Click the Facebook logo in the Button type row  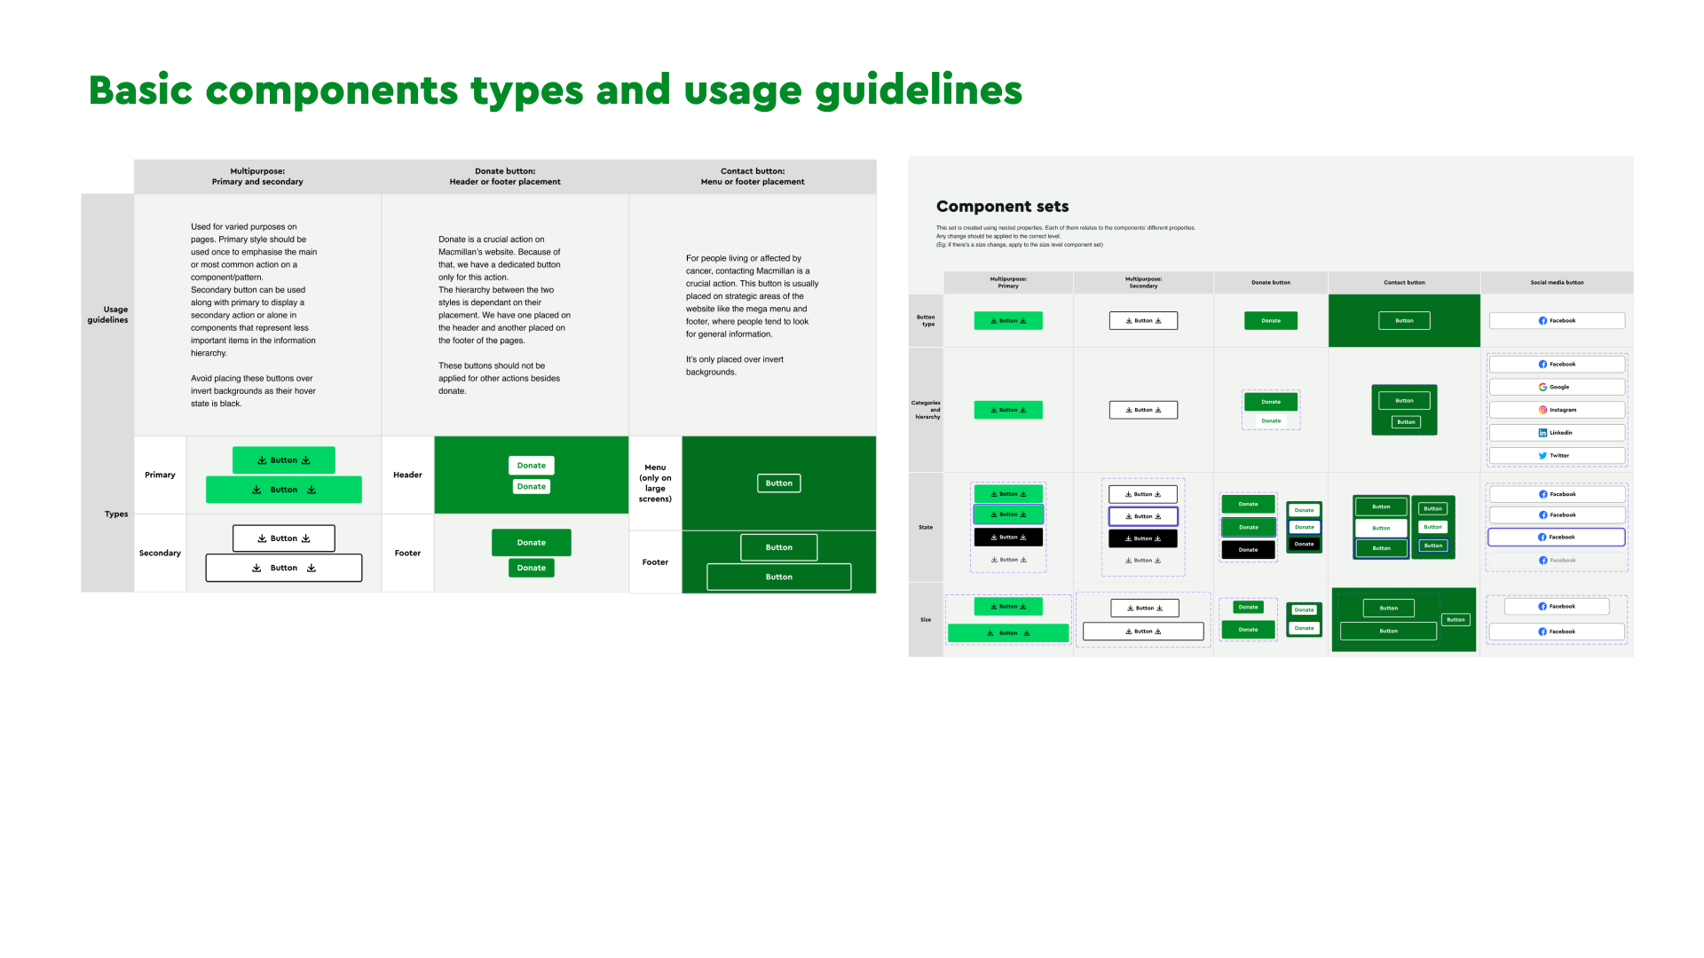pos(1542,321)
